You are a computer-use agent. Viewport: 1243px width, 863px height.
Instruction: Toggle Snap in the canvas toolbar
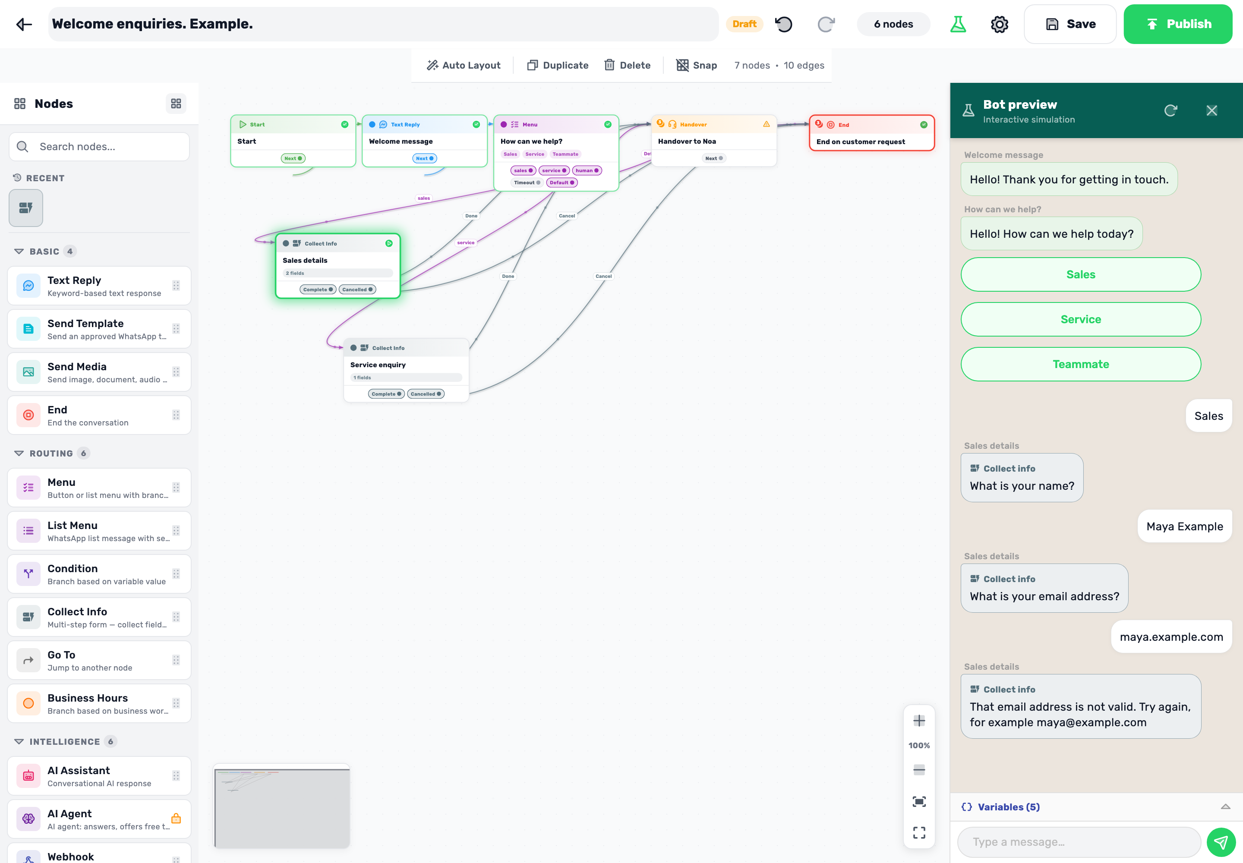[x=697, y=66]
